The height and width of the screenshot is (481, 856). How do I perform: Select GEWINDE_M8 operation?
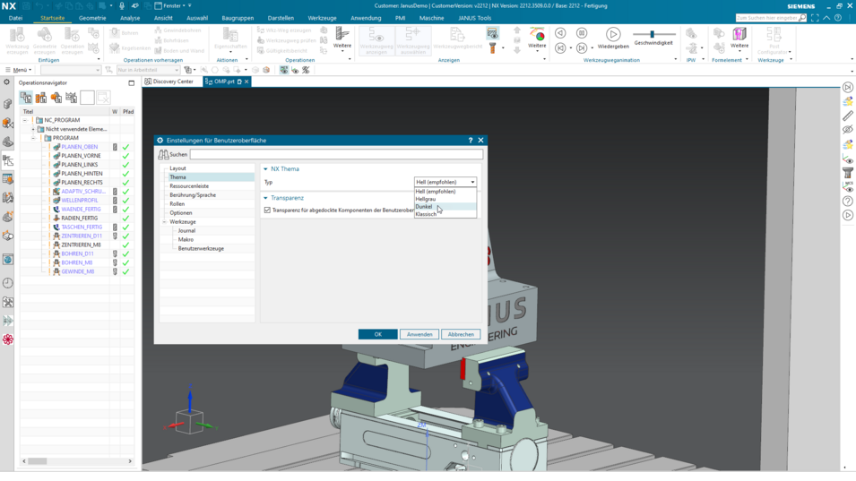click(77, 271)
